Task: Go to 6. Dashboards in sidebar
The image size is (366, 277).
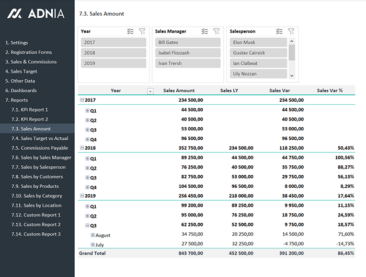Action: (21, 90)
